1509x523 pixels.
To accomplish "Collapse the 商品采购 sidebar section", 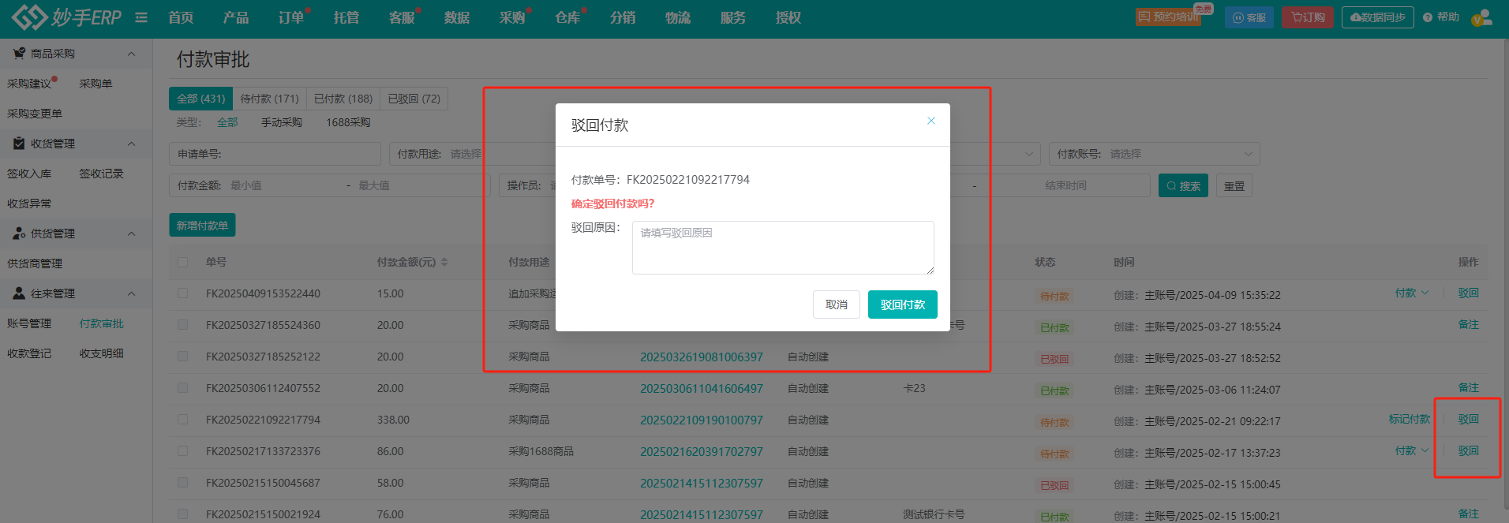I will pos(132,54).
